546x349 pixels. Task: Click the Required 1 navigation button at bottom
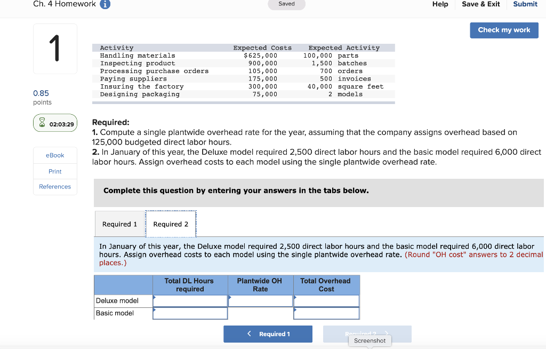pyautogui.click(x=268, y=334)
